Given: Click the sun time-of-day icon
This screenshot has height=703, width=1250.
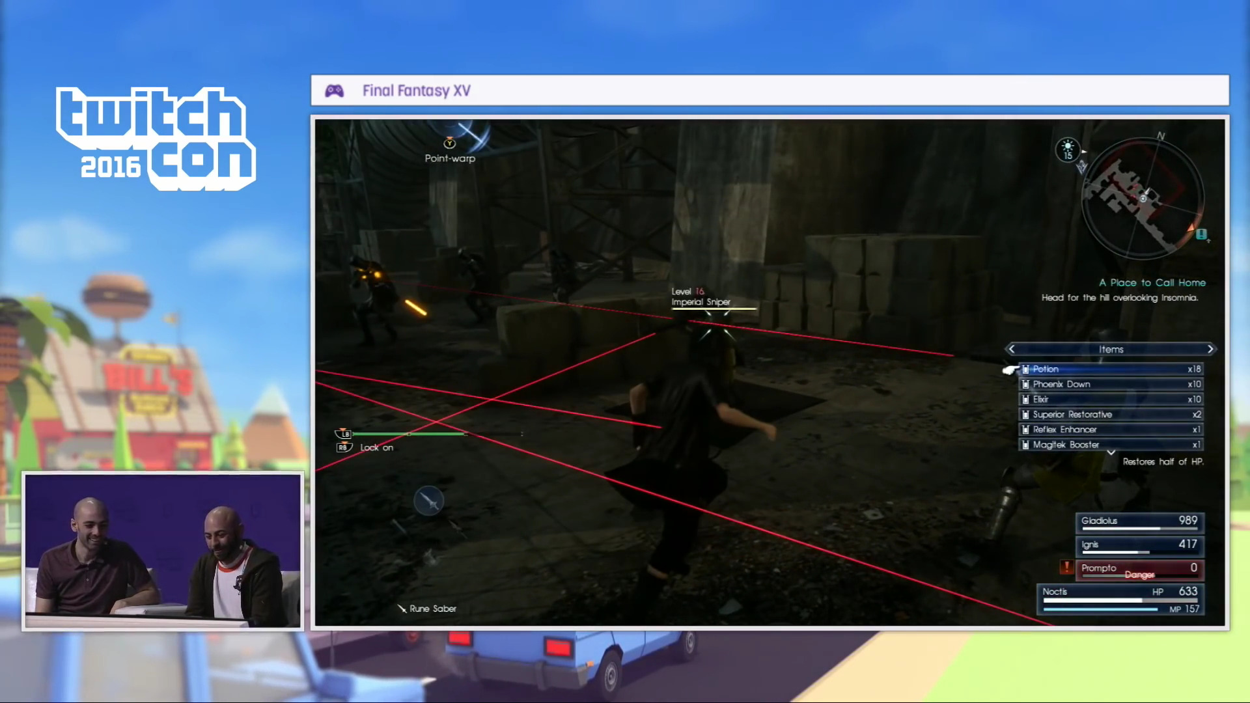Looking at the screenshot, I should (1068, 150).
